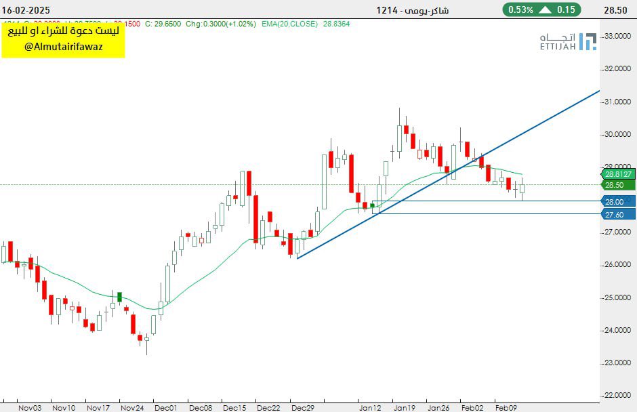Viewport: 637px width, 412px height.
Task: Click the Dec29 date on the time axis
Action: (303, 407)
